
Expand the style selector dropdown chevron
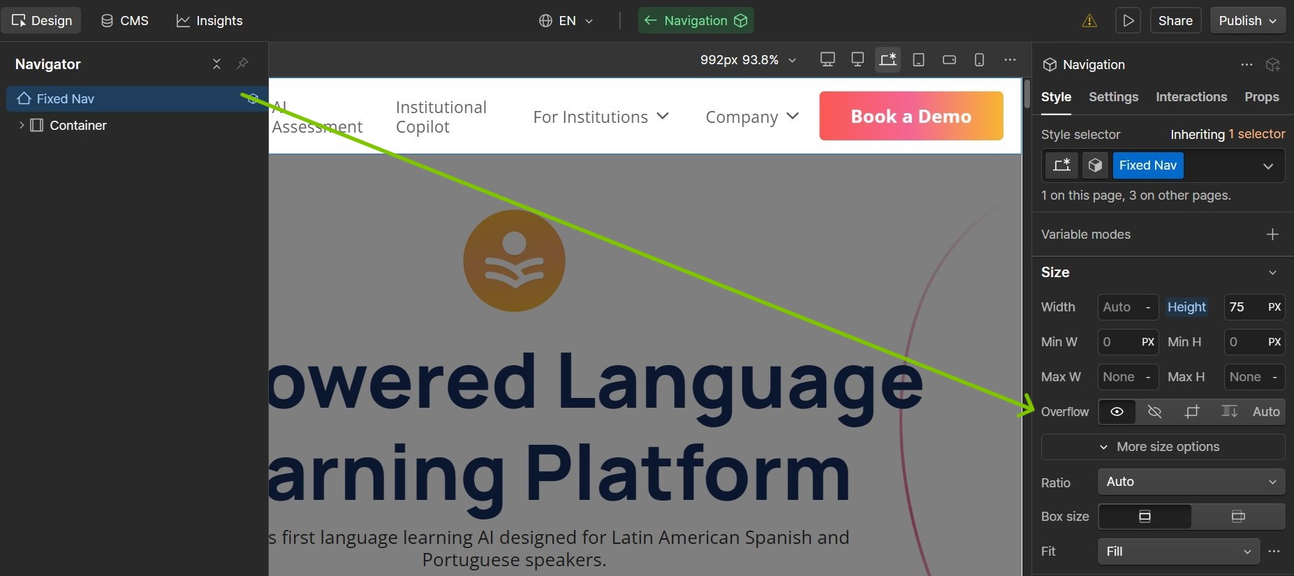[1268, 166]
